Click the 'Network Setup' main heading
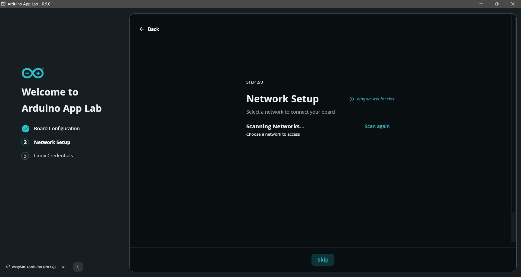The image size is (521, 277). (x=283, y=99)
